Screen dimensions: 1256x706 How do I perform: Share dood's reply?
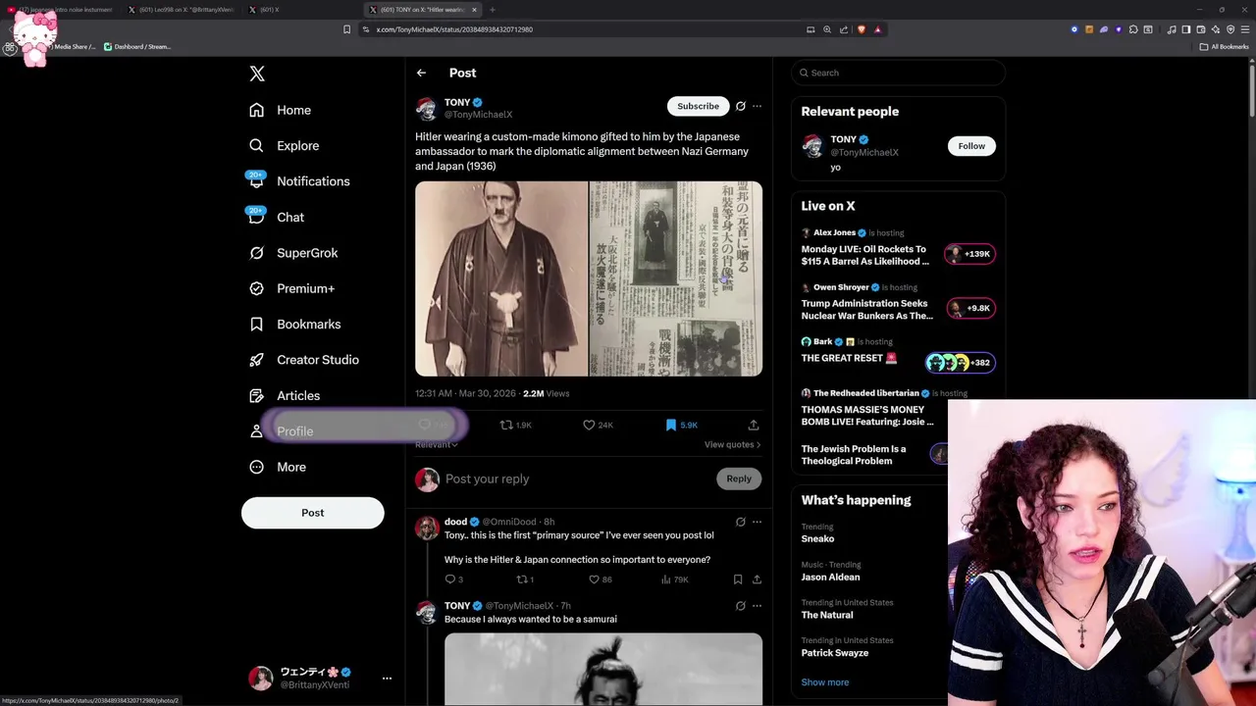[x=757, y=580]
